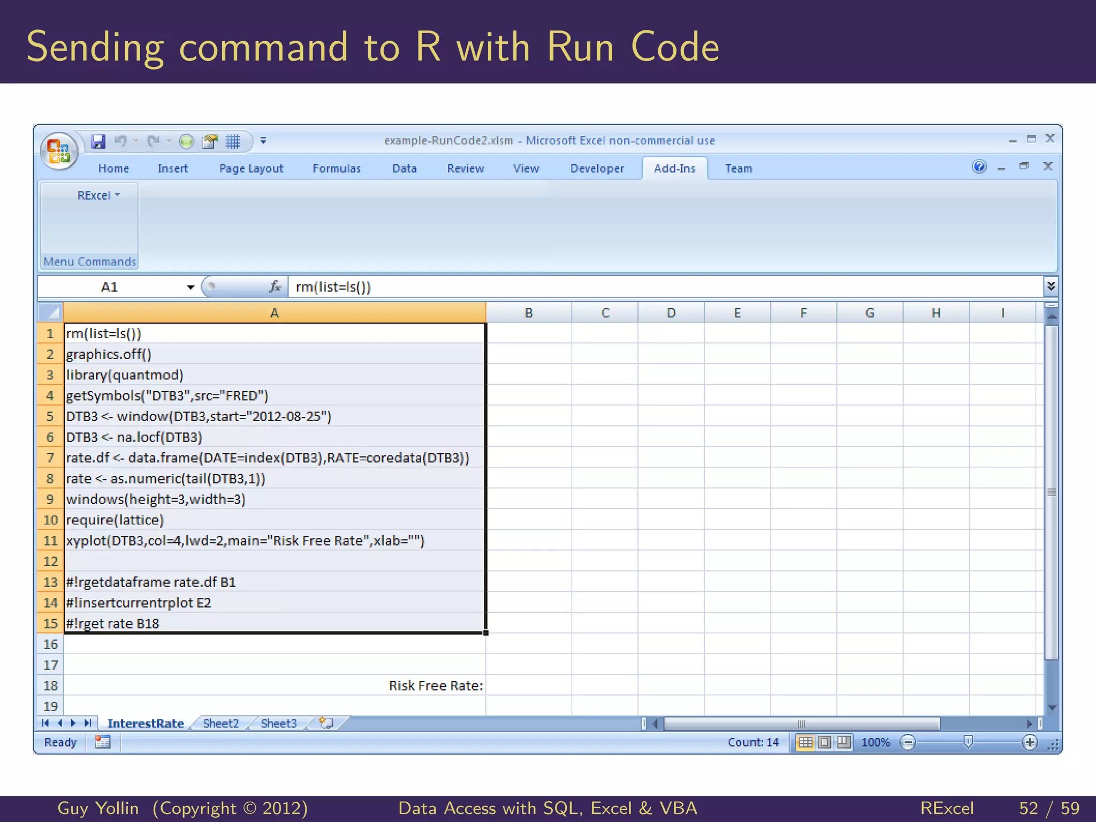
Task: Open the Formulas ribbon tab
Action: [337, 169]
